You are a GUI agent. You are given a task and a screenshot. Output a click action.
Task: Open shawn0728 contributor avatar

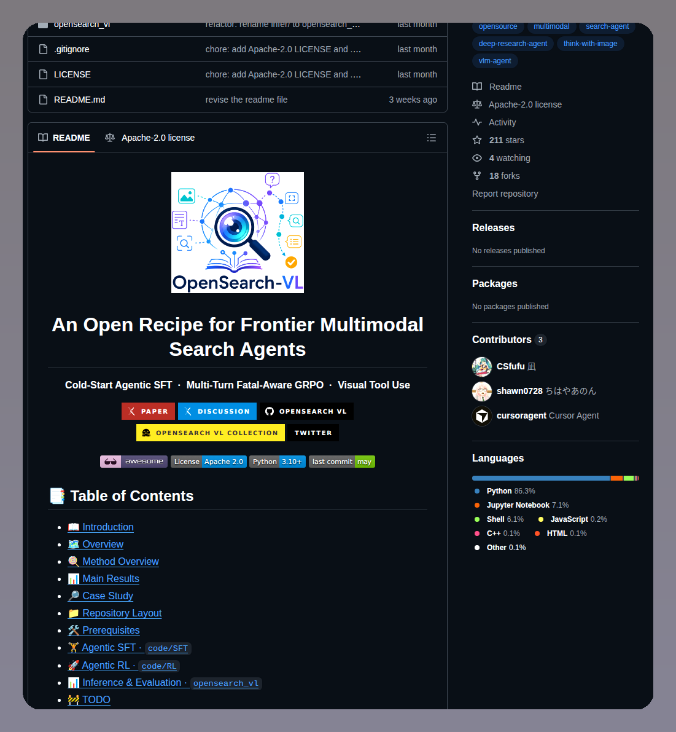click(482, 392)
